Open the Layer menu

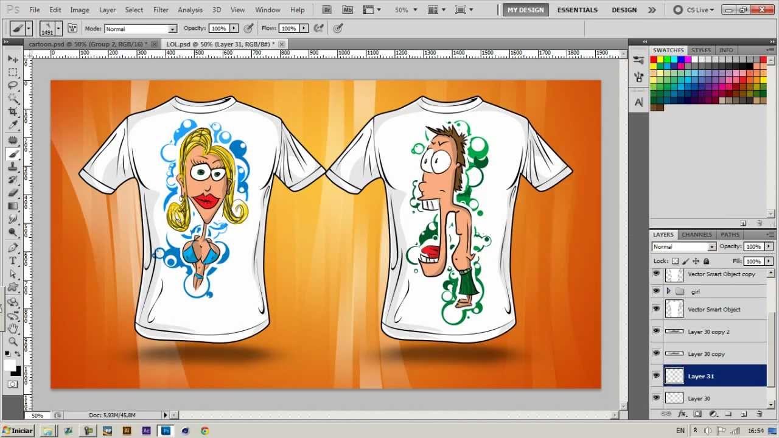pyautogui.click(x=107, y=10)
